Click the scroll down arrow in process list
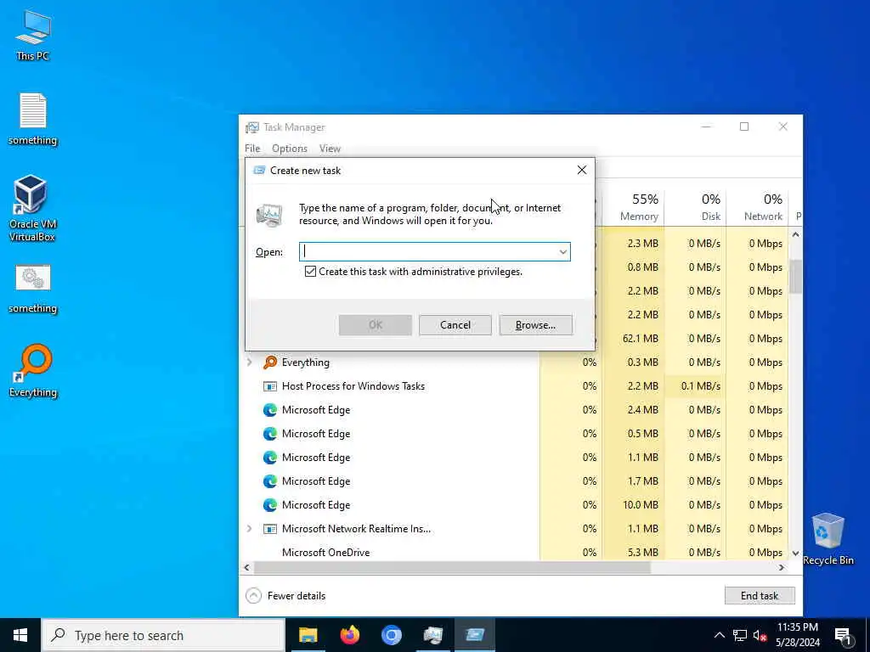Image resolution: width=870 pixels, height=652 pixels. pos(795,554)
